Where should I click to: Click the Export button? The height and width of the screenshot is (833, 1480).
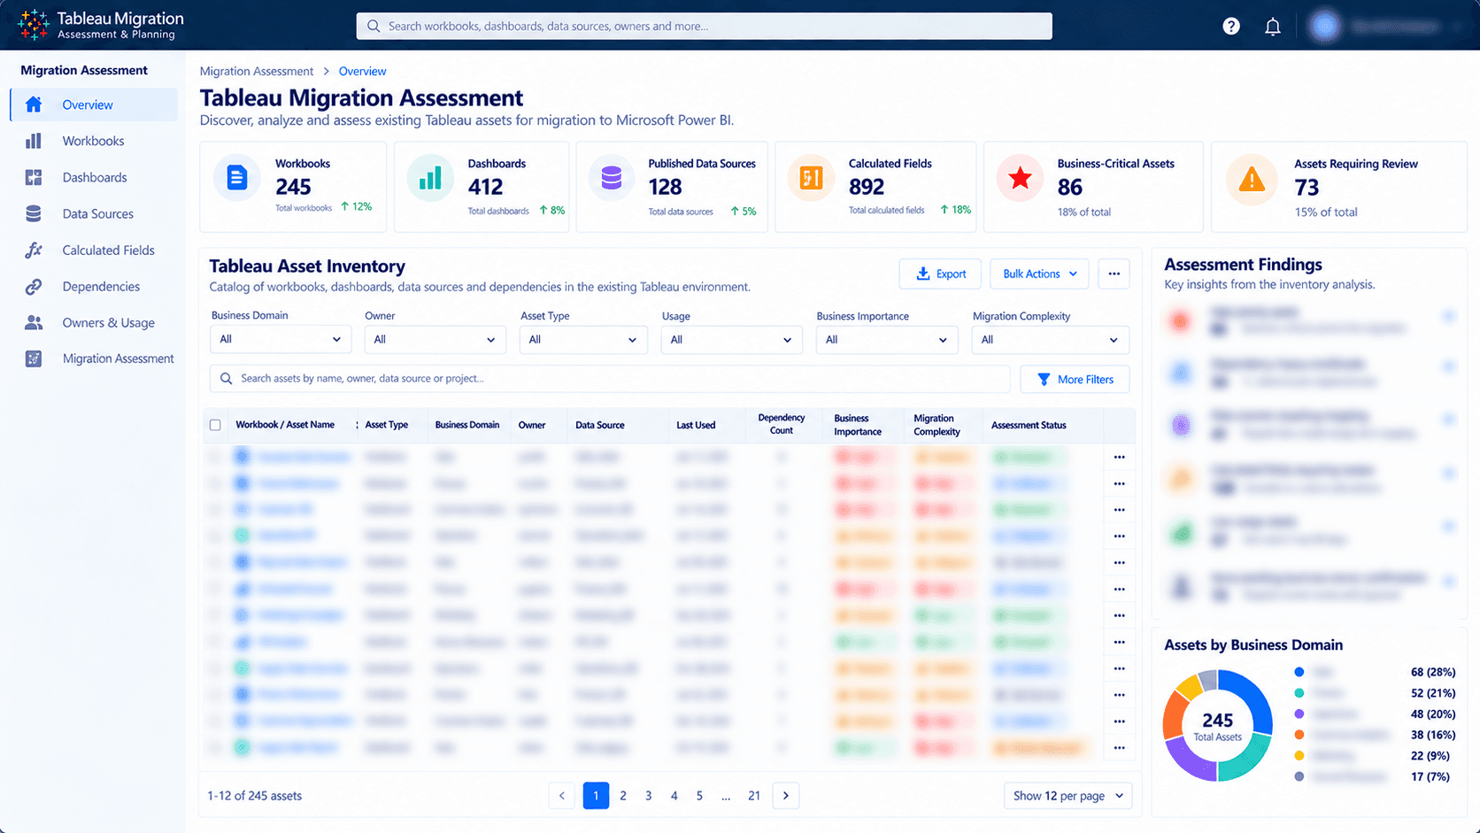coord(940,274)
